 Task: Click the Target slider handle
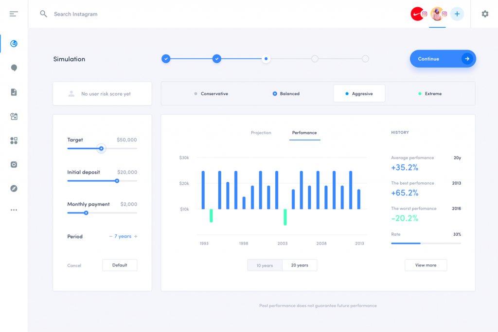coord(101,149)
